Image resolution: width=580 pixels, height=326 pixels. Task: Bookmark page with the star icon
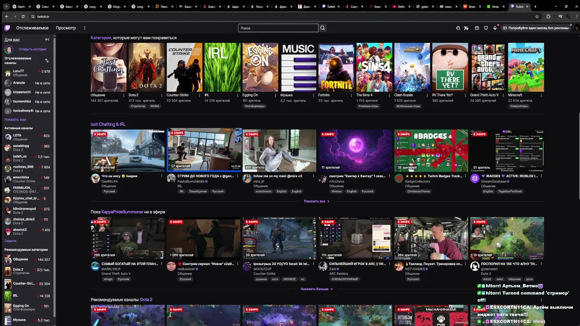pos(537,16)
